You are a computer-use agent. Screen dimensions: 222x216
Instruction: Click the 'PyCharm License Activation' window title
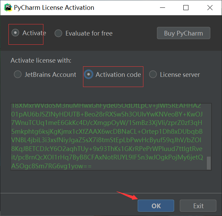point(54,8)
